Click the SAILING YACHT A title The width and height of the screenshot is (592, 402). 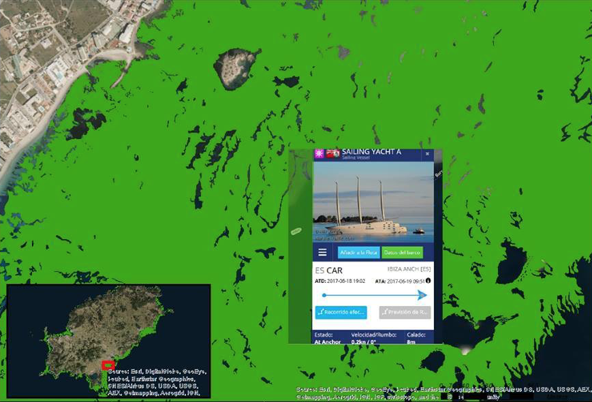tap(371, 152)
